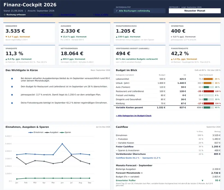The height and width of the screenshot is (190, 224).
Task: Click the up triangle in the Nettovermögen card
Action: [x=61, y=59]
